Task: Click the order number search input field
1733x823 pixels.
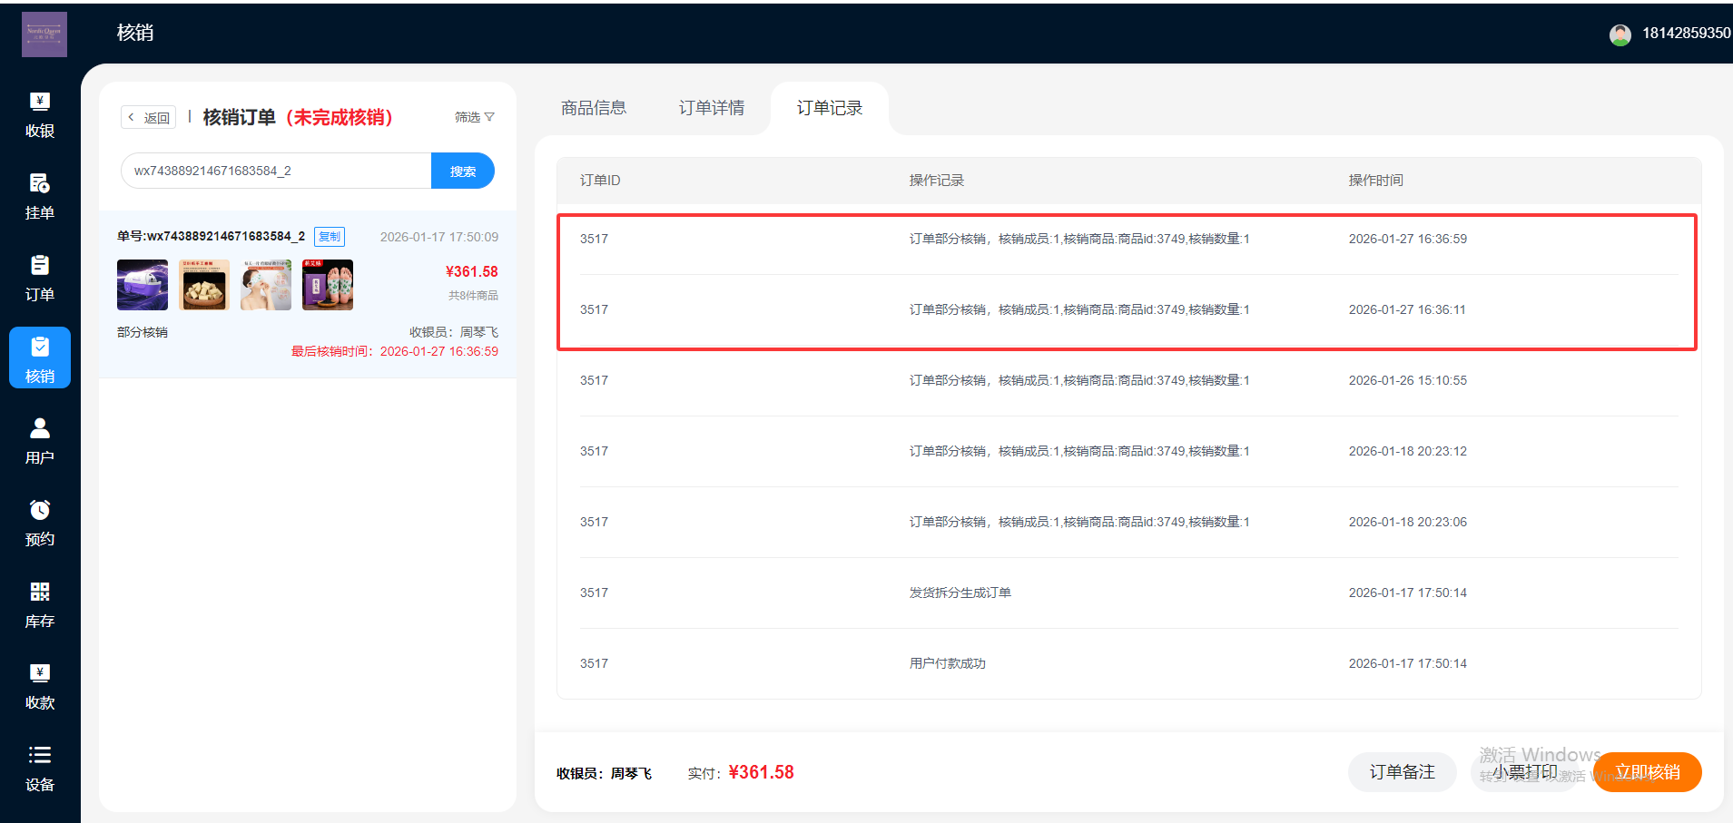Action: 276,171
